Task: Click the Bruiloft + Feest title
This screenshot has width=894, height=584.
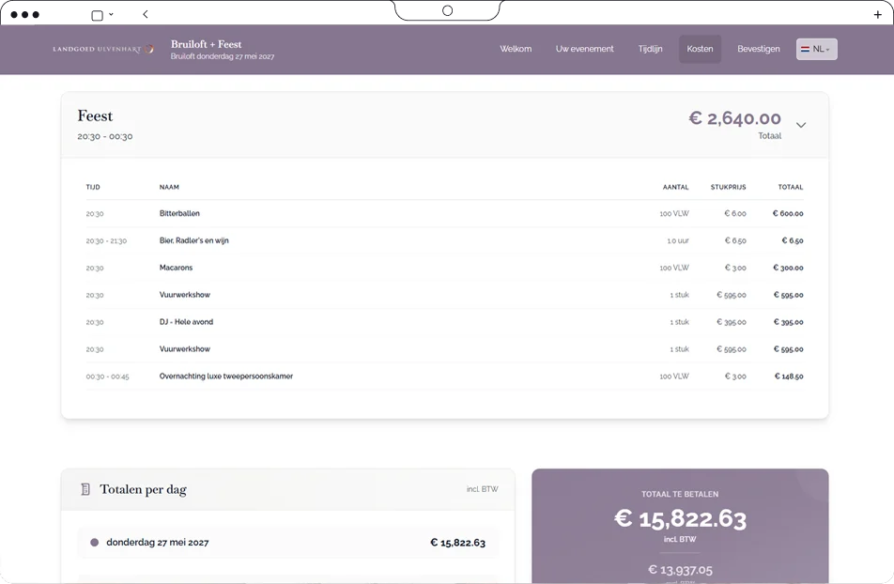Action: [207, 44]
